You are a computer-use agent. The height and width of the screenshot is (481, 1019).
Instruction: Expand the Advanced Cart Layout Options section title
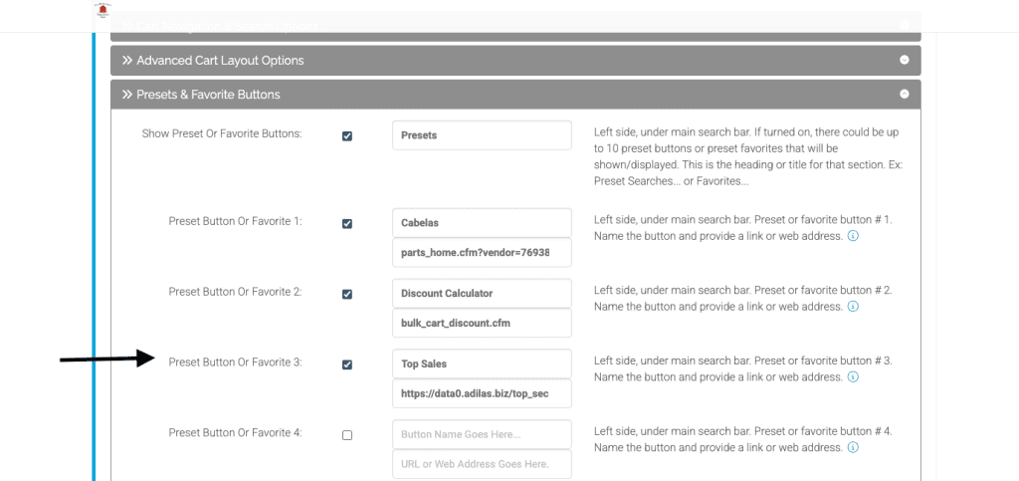point(220,61)
